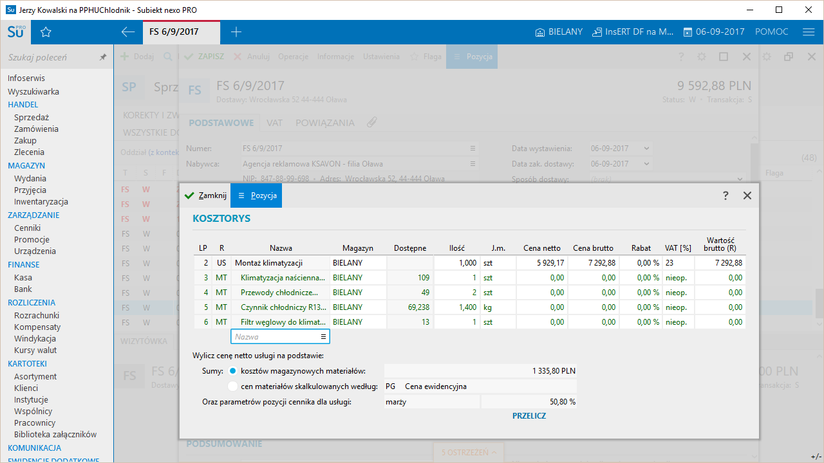The image size is (824, 463).
Task: Select cen materiałów skalkulowanych według radio option
Action: coord(233,386)
